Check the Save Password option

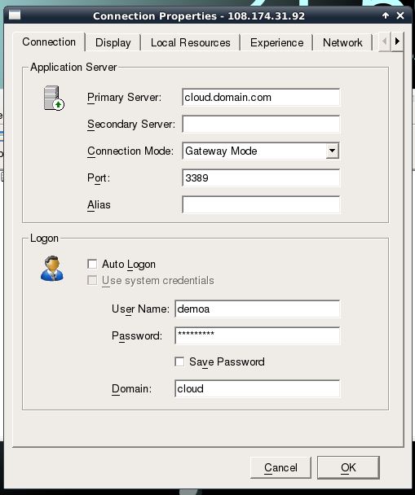179,361
